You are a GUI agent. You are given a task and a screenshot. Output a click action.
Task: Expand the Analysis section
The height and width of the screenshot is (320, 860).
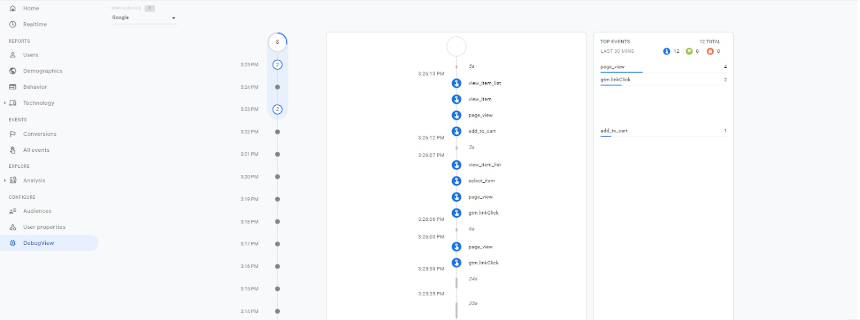[x=5, y=180]
